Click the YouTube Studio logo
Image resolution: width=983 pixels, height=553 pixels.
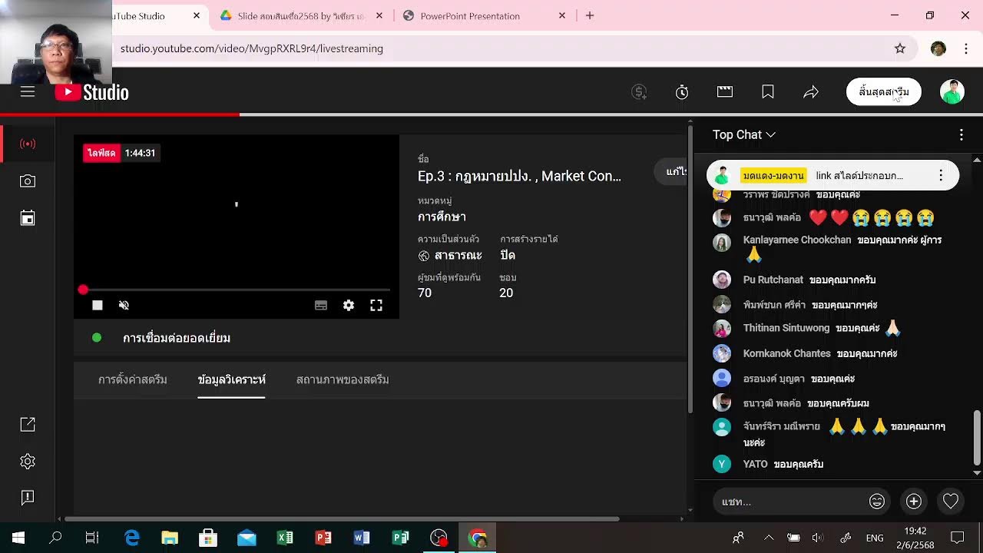point(92,92)
